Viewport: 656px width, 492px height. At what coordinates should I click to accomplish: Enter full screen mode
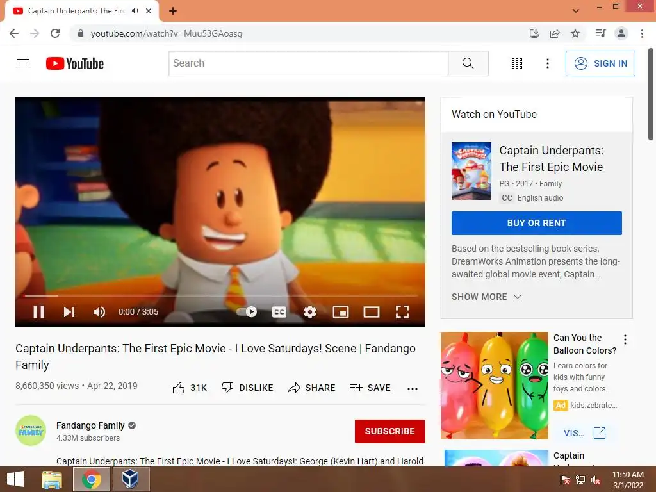(402, 312)
